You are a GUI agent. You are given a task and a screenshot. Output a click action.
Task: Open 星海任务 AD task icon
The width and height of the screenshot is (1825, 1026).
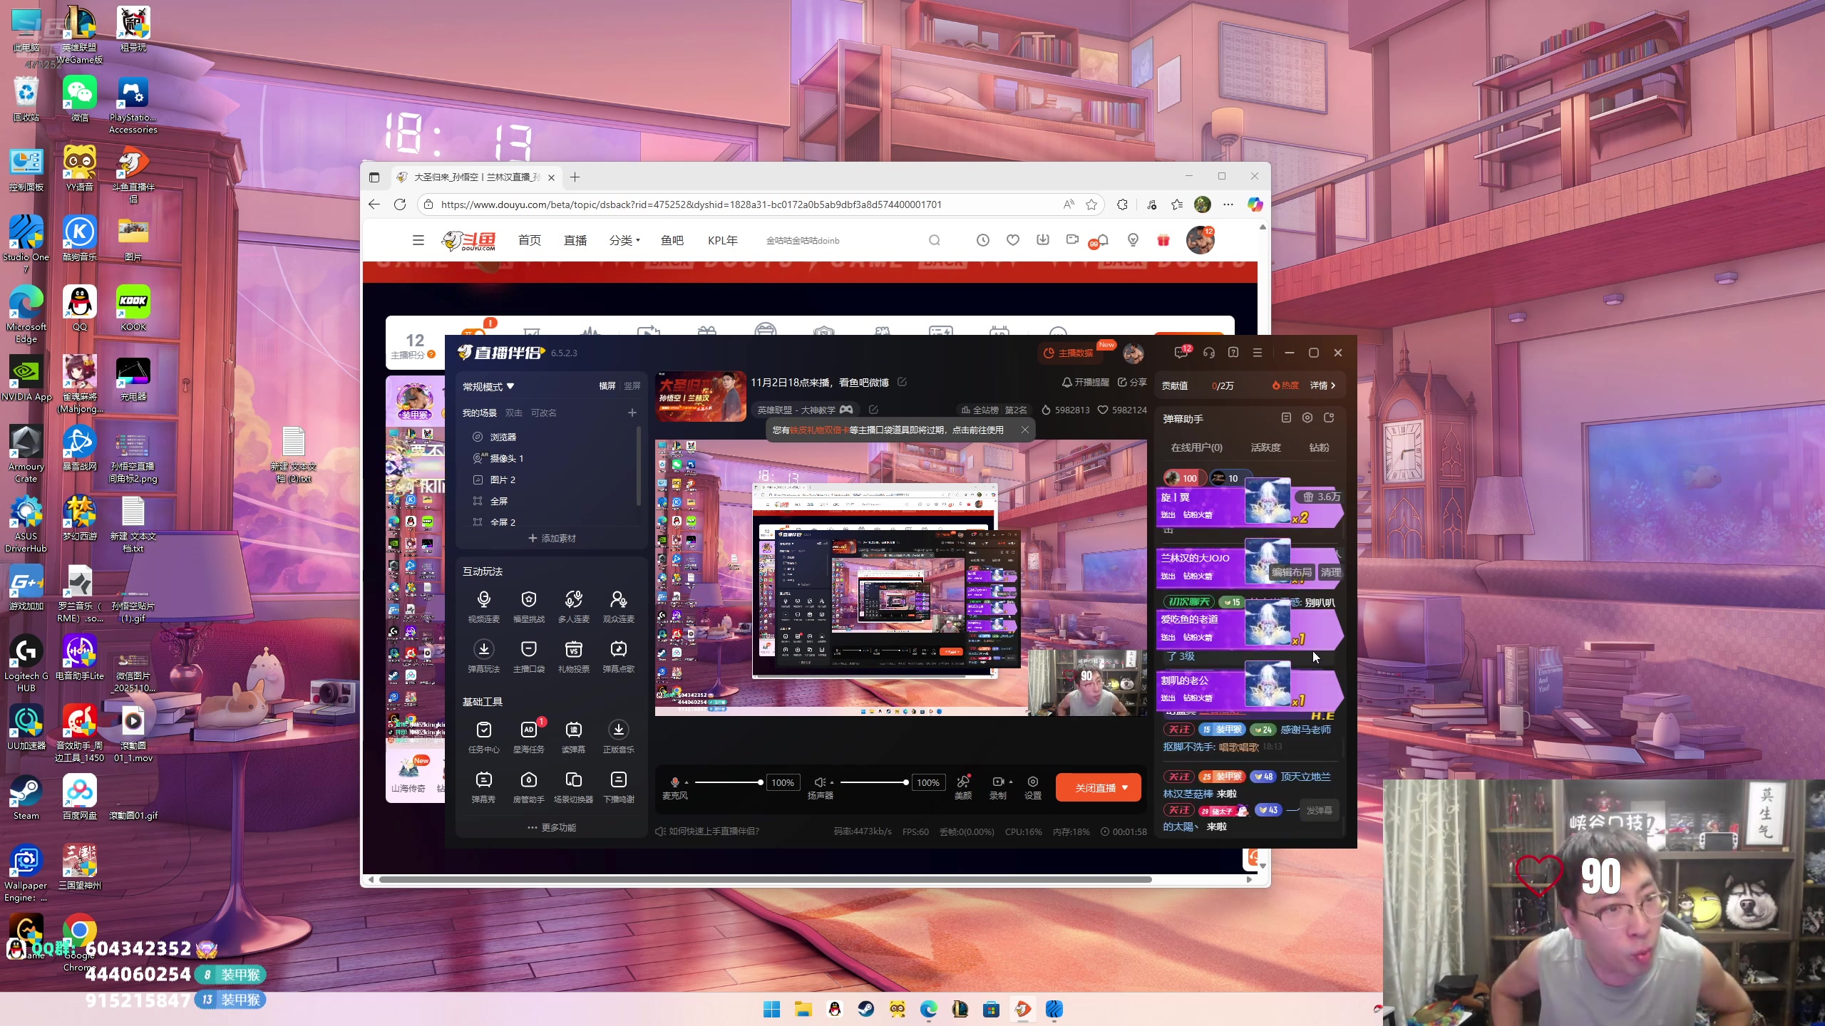click(x=528, y=730)
